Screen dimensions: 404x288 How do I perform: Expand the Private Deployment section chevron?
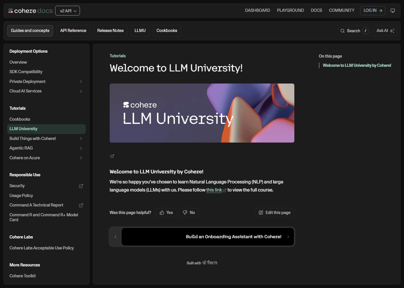coord(81,82)
